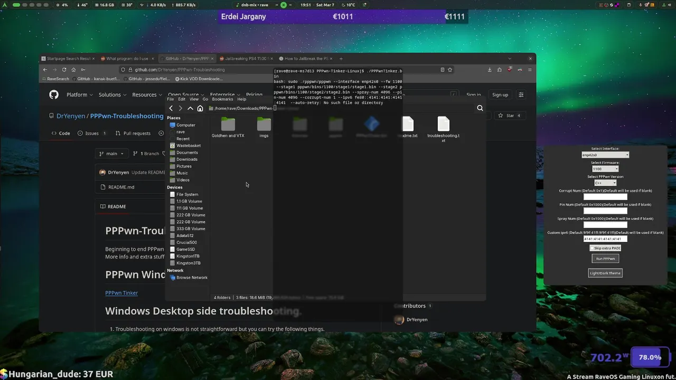Open Music in the Places sidebar
The image size is (676, 380).
point(179,173)
